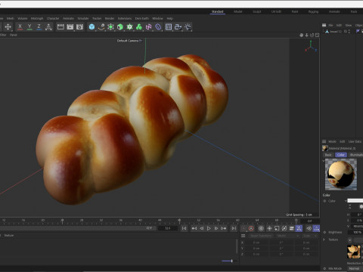Image resolution: width=363 pixels, height=272 pixels.
Task: Open the Mesh menu
Action: tap(11, 18)
